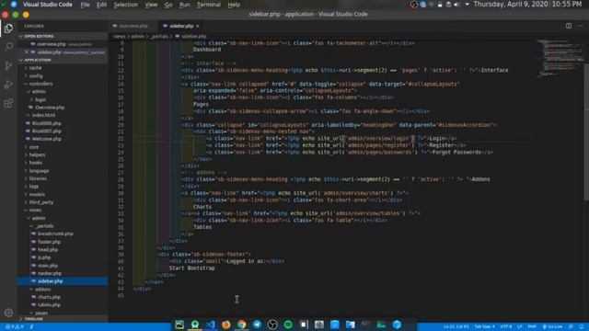
Task: Collapse the APPLICATION folder section
Action: [63, 60]
